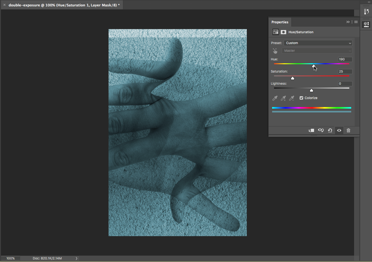This screenshot has width=372, height=262.
Task: Collapse the Properties panel with double arrows
Action: coord(348,22)
